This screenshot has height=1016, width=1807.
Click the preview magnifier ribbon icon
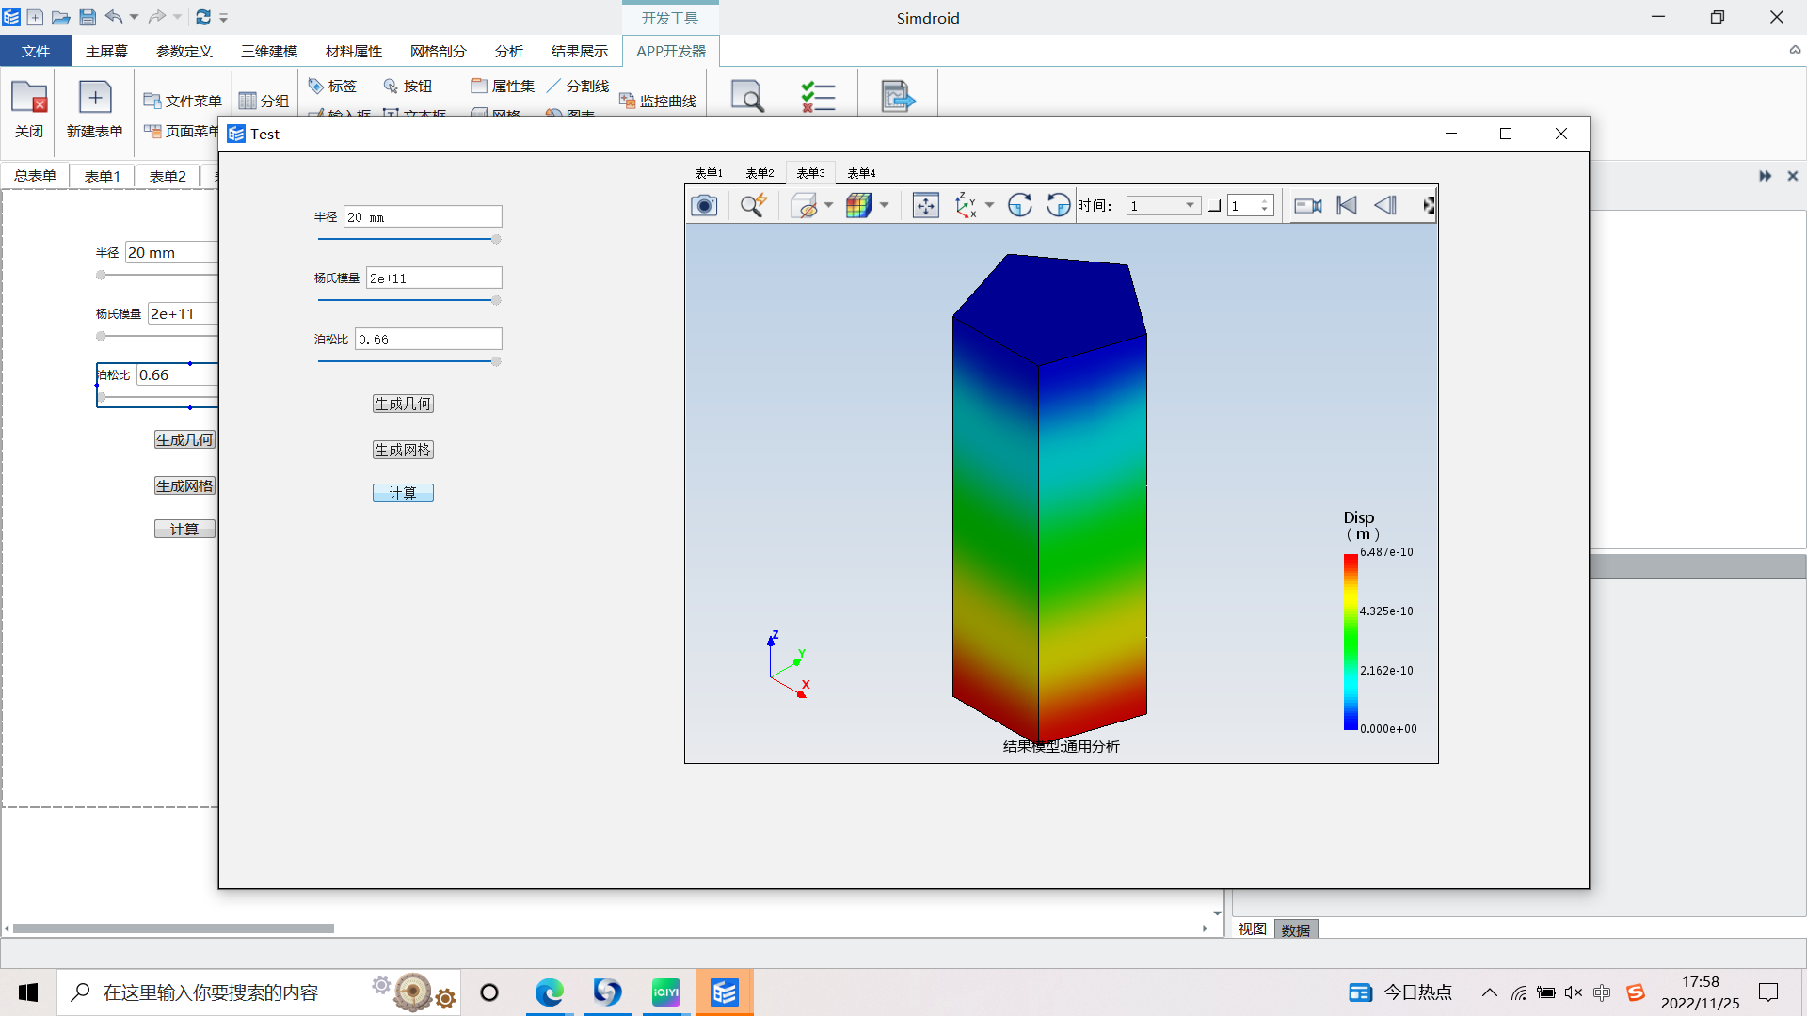tap(747, 96)
